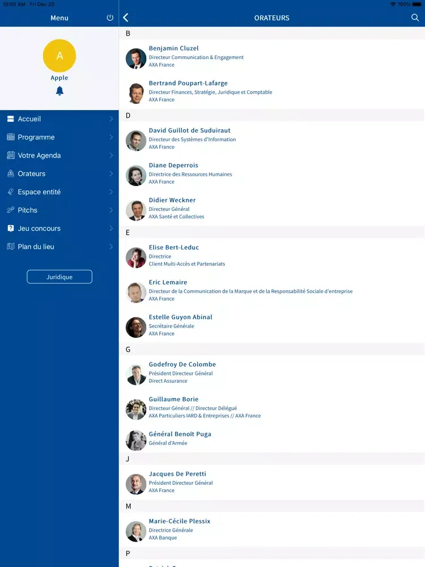Tap the notification bell under Apple

click(x=59, y=91)
